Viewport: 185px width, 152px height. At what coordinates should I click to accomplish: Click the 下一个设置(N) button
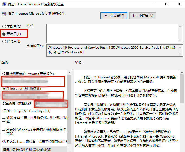tap(143, 16)
